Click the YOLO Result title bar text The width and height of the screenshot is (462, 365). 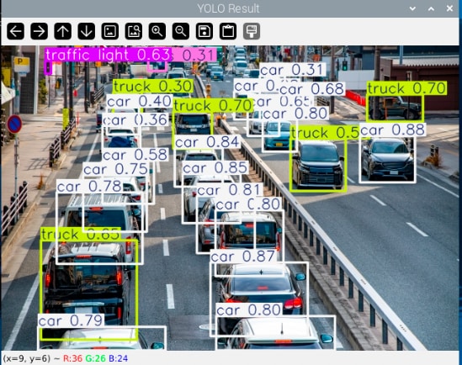228,8
